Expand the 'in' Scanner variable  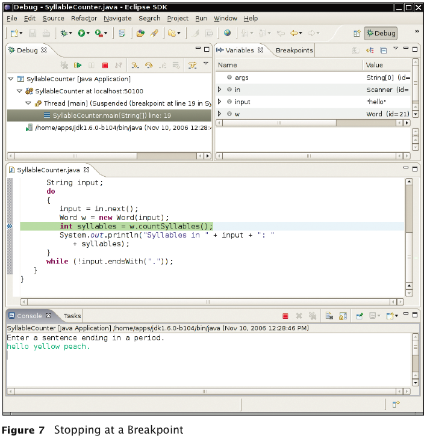pos(220,90)
